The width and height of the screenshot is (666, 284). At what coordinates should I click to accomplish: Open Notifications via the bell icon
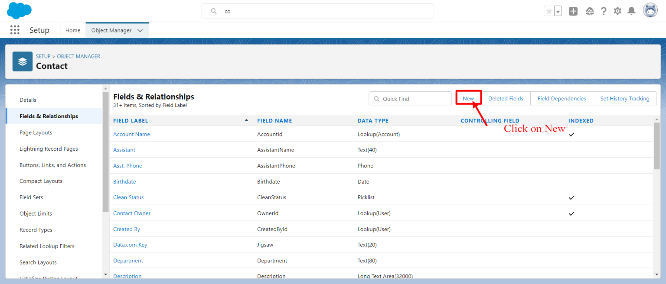631,11
